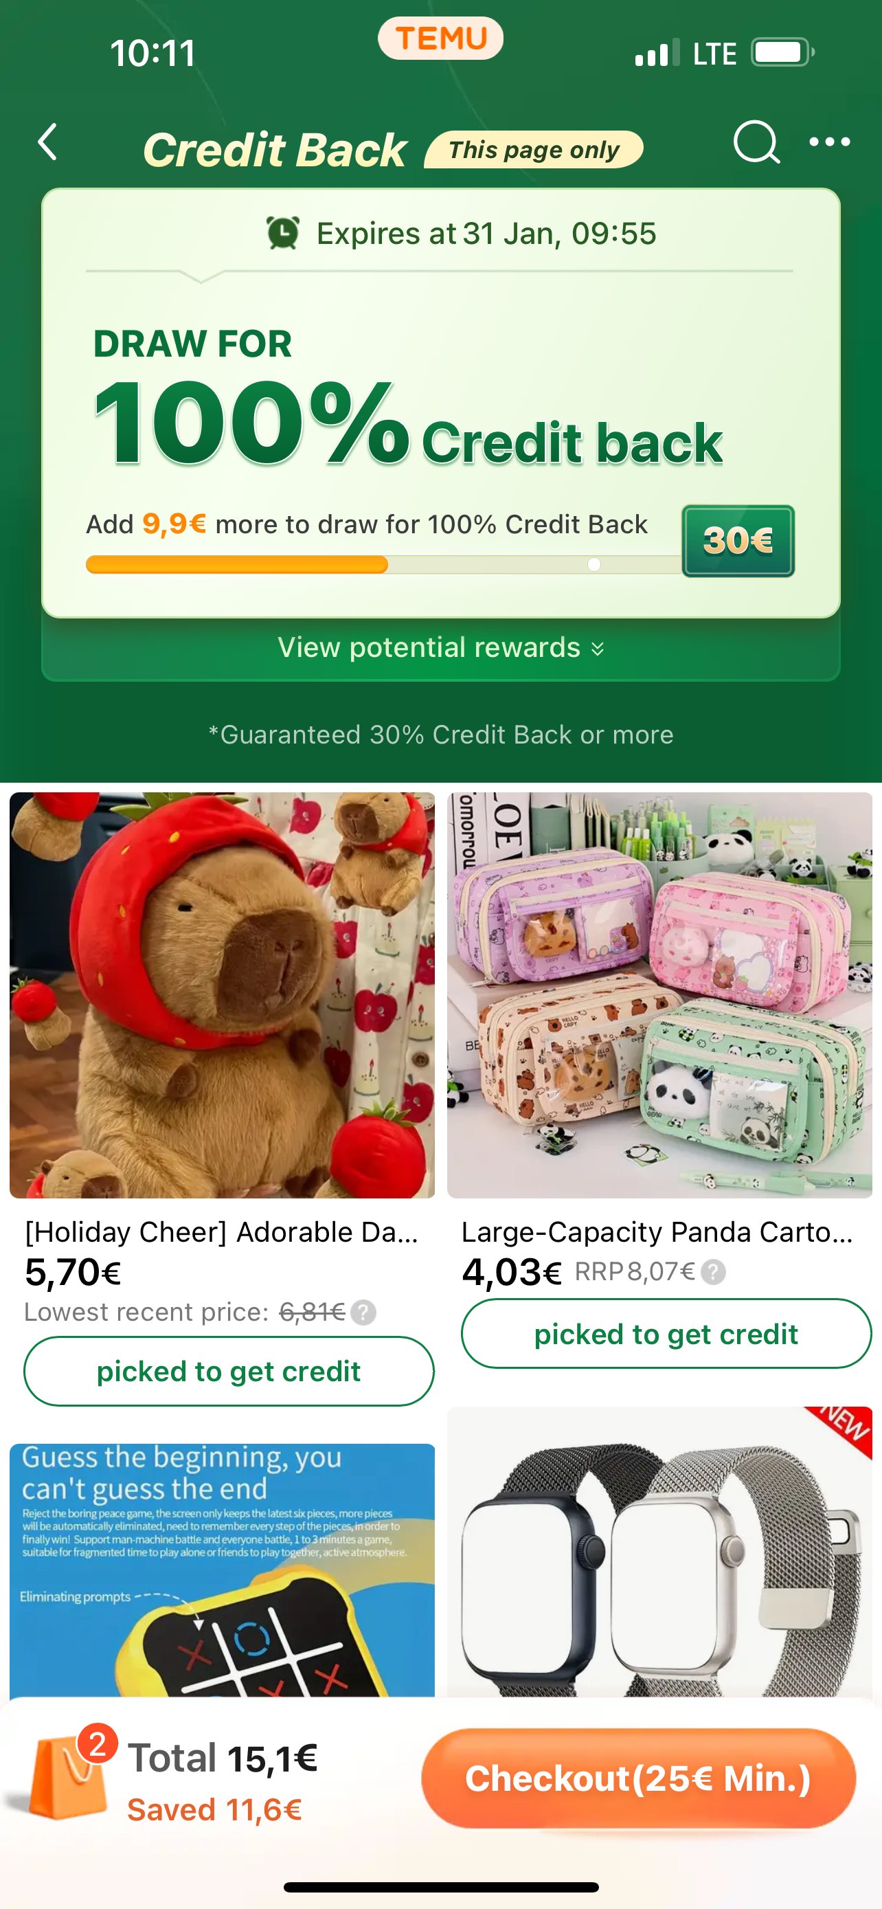The width and height of the screenshot is (882, 1909).
Task: Open the Holiday Cheer Adorable product title
Action: click(222, 1231)
